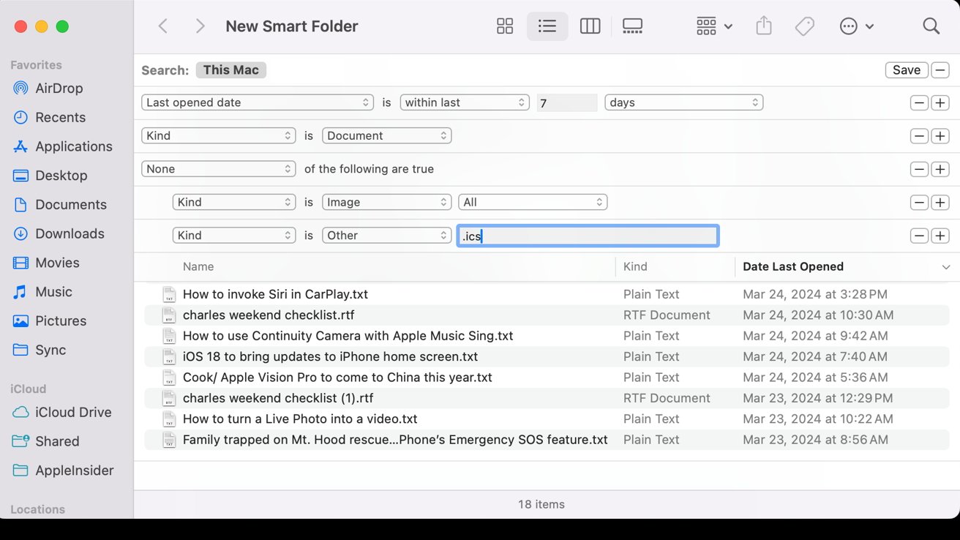
Task: Click the Save button
Action: point(906,70)
